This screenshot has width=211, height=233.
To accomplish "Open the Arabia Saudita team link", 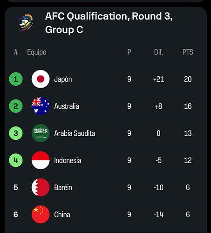I will (x=75, y=133).
